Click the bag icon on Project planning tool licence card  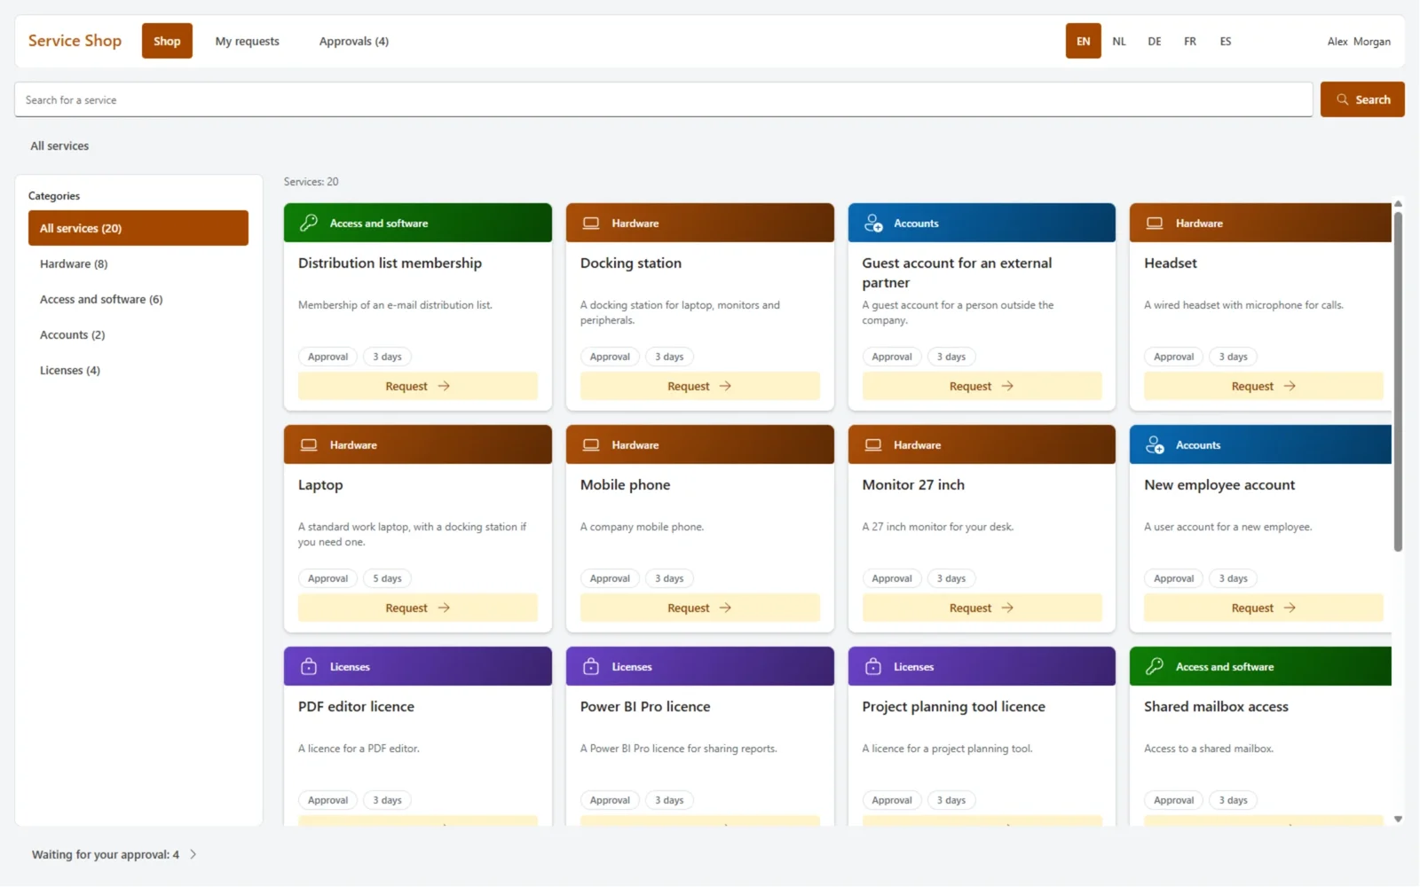[x=873, y=666]
